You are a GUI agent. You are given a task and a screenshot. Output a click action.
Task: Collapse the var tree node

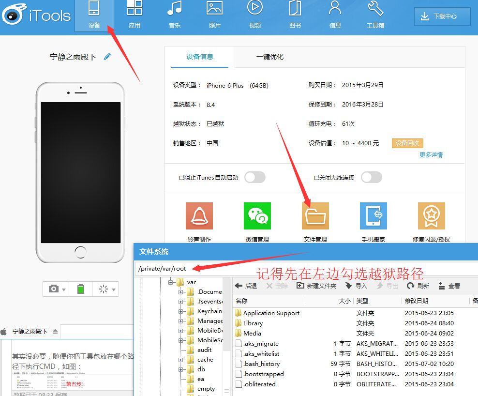click(171, 282)
